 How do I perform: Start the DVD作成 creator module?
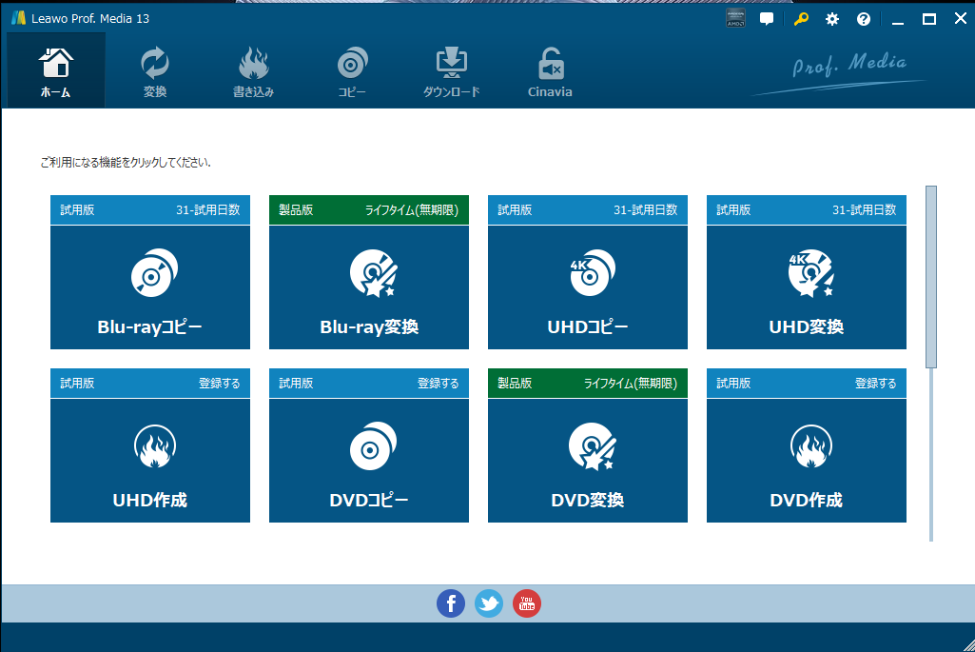[807, 461]
